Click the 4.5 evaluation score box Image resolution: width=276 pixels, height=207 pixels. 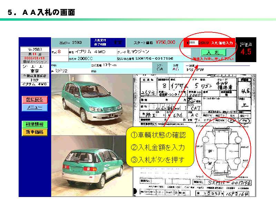pyautogui.click(x=246, y=52)
